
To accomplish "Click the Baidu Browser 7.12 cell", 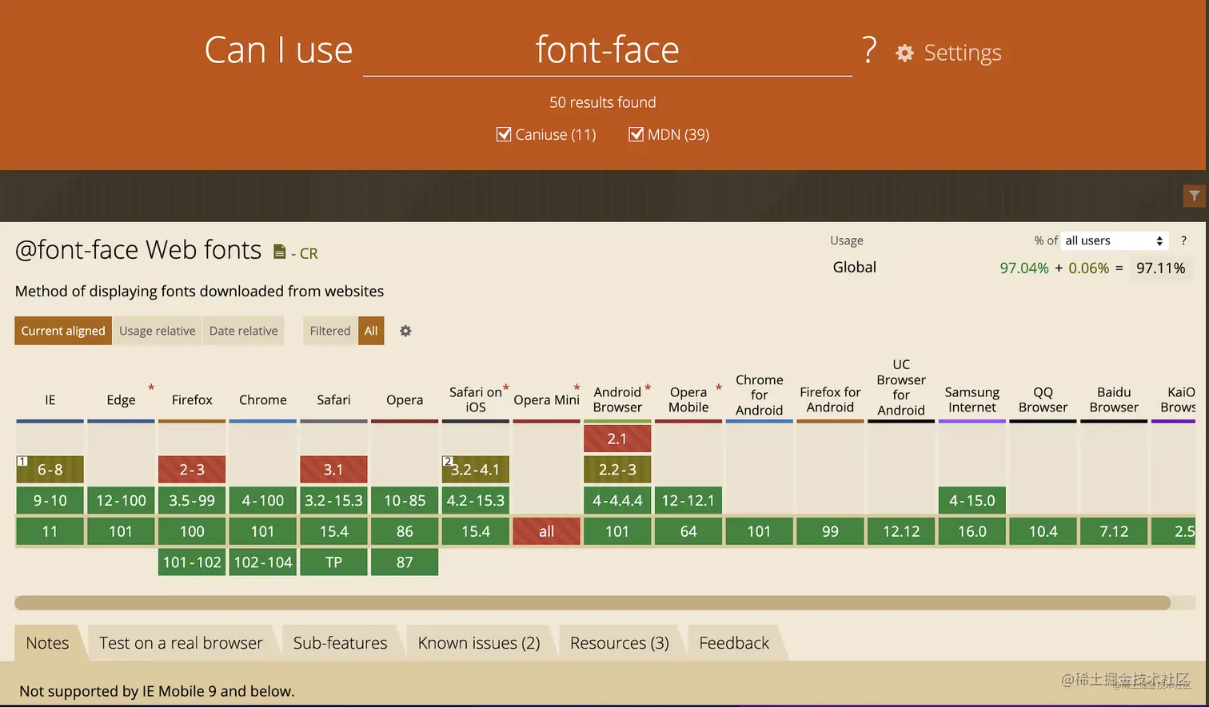I will coord(1114,531).
